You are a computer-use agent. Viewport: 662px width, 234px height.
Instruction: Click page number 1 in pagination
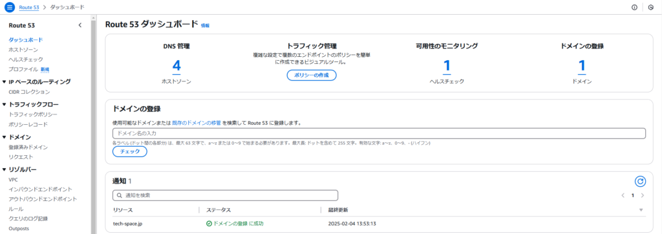(632, 196)
